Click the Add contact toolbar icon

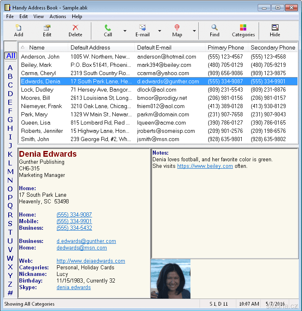(x=19, y=28)
